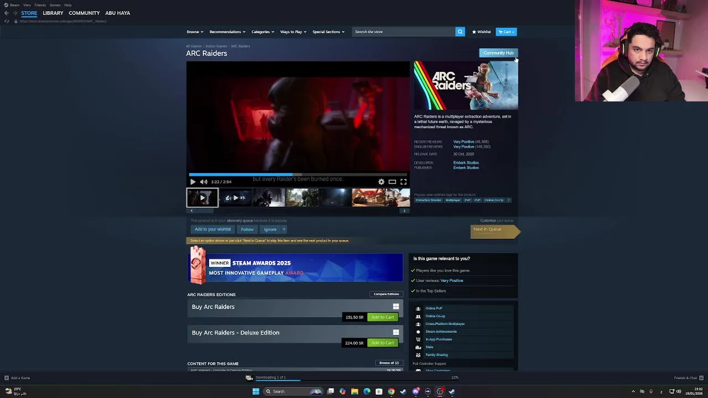708x398 pixels.
Task: Open Friends & Chat panel
Action: pos(688,378)
